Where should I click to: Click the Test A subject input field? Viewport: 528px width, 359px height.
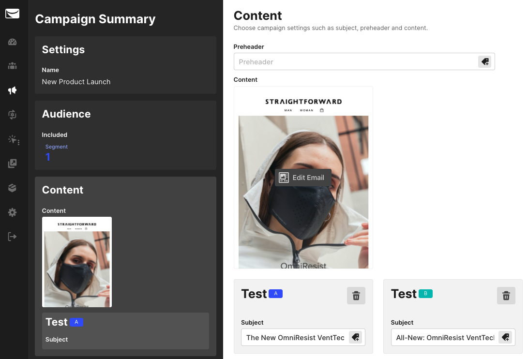coord(295,337)
